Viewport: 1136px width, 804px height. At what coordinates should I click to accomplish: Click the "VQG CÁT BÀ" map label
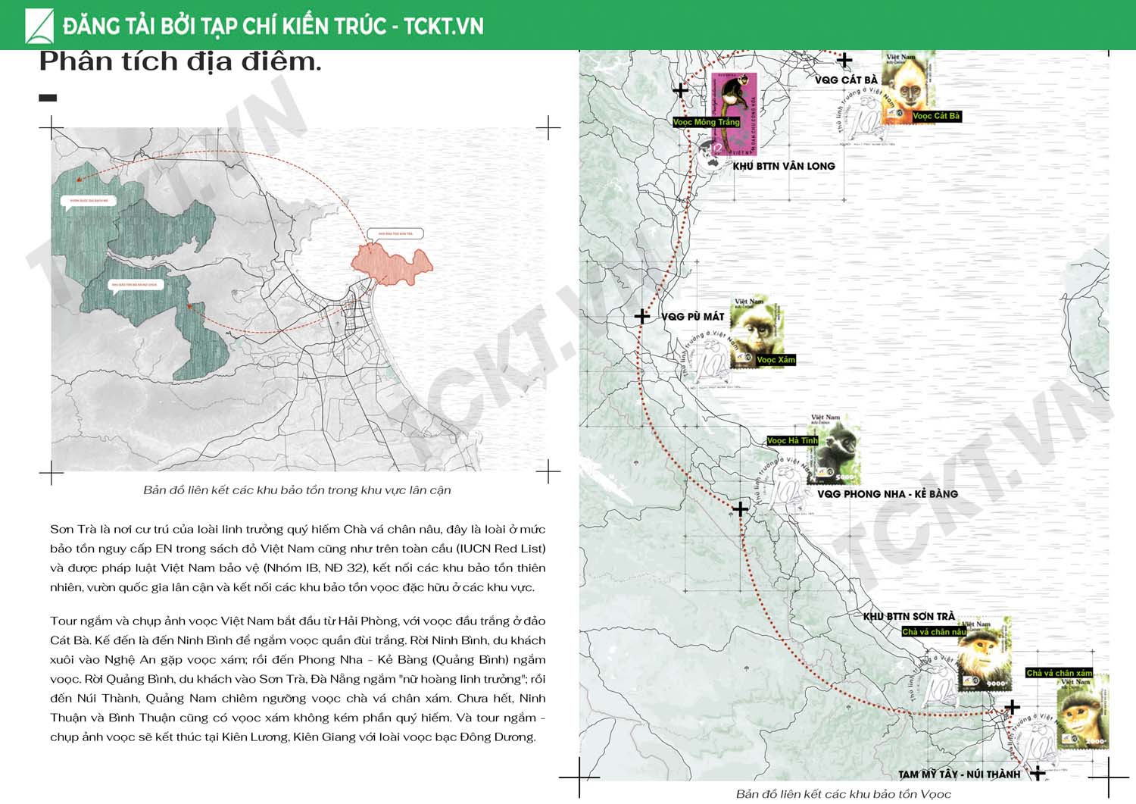point(846,80)
